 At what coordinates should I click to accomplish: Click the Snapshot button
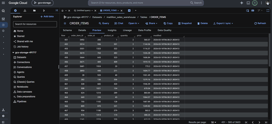point(185,23)
